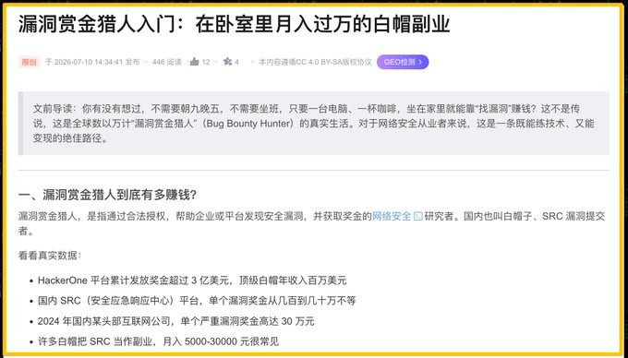Click the publish date 2026-07-10 14:34:41
Screen dimensions: 628x358
click(x=89, y=62)
